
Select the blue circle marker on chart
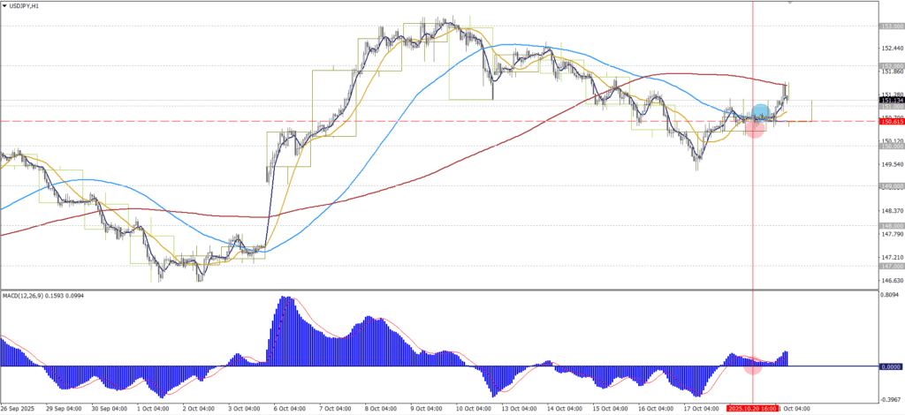pos(760,112)
